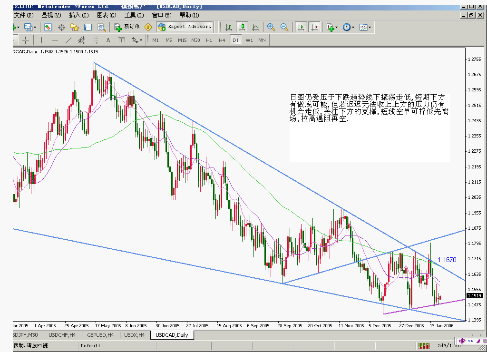The image size is (487, 352).
Task: Zoom in on the chart
Action: pos(271,27)
